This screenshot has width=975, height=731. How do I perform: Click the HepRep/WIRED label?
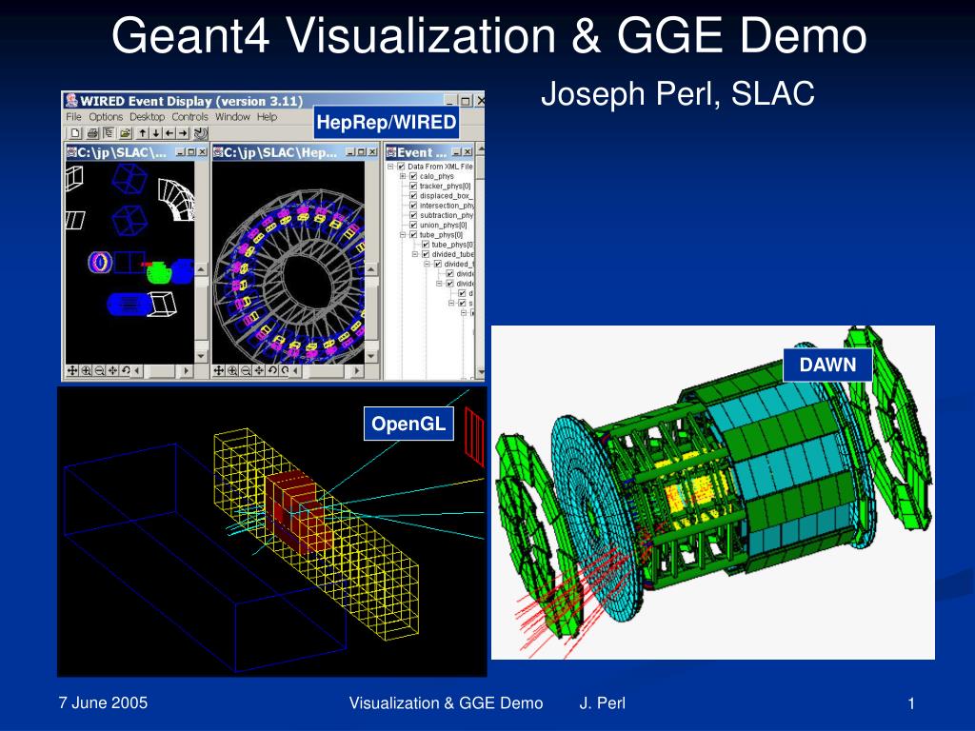pos(387,123)
